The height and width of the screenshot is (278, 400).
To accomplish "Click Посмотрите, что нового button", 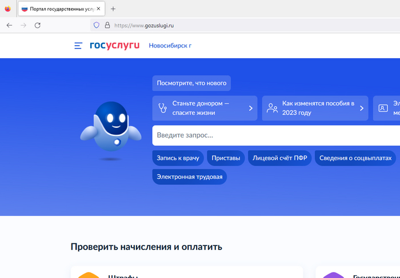I will (x=191, y=83).
